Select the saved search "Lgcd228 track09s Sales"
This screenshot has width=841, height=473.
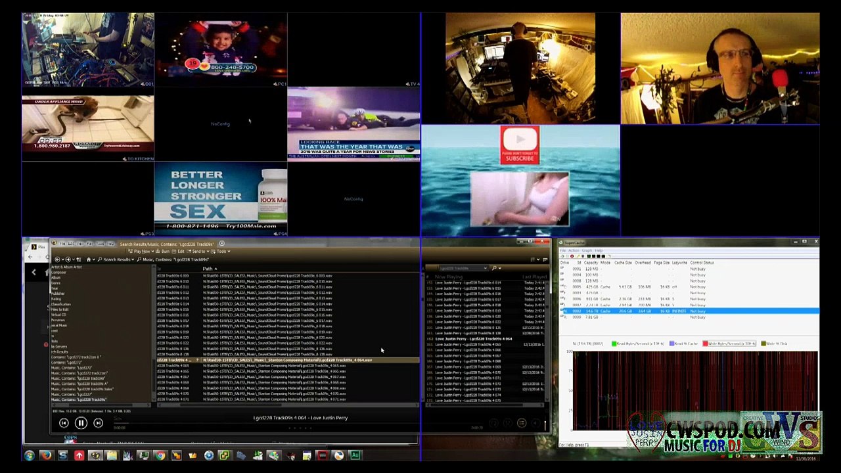[81, 389]
